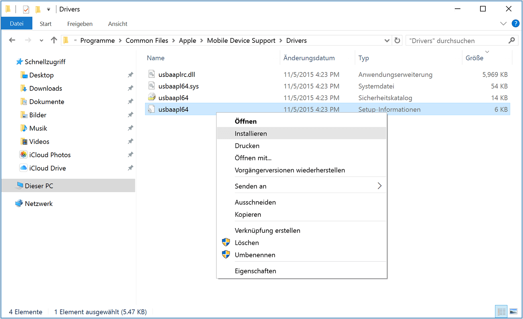
Task: Choose Installieren from context menu
Action: point(251,133)
